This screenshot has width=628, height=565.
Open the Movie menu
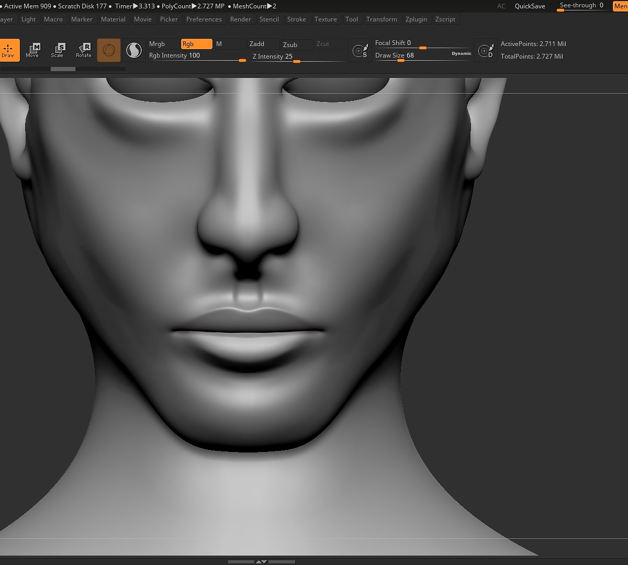pos(143,19)
